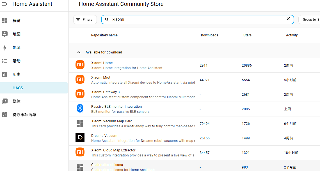Sort by the Stars column header
The height and width of the screenshot is (171, 320).
(247, 35)
